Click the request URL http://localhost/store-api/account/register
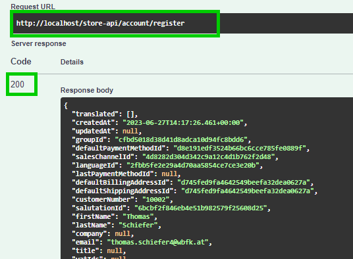353x259 pixels. [100, 23]
